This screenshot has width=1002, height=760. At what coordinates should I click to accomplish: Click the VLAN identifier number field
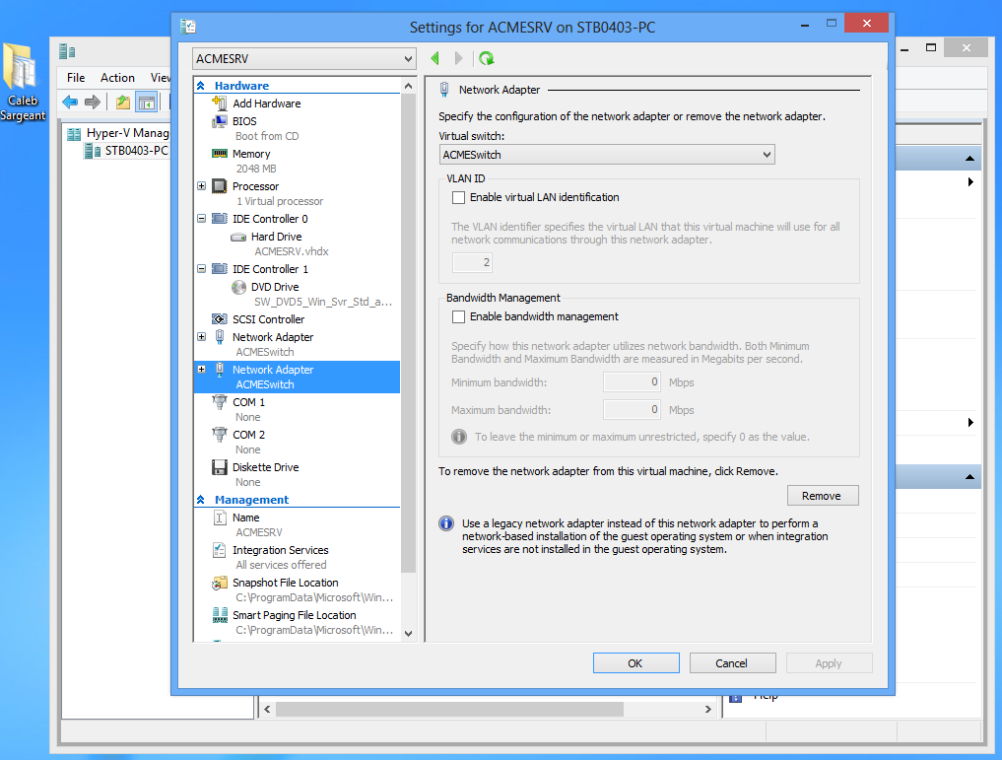click(x=472, y=263)
